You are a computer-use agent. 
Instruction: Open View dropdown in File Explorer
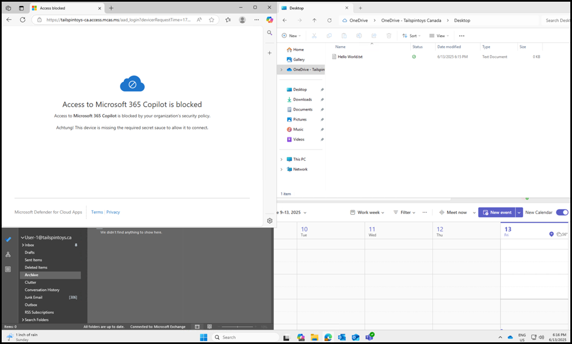point(439,36)
